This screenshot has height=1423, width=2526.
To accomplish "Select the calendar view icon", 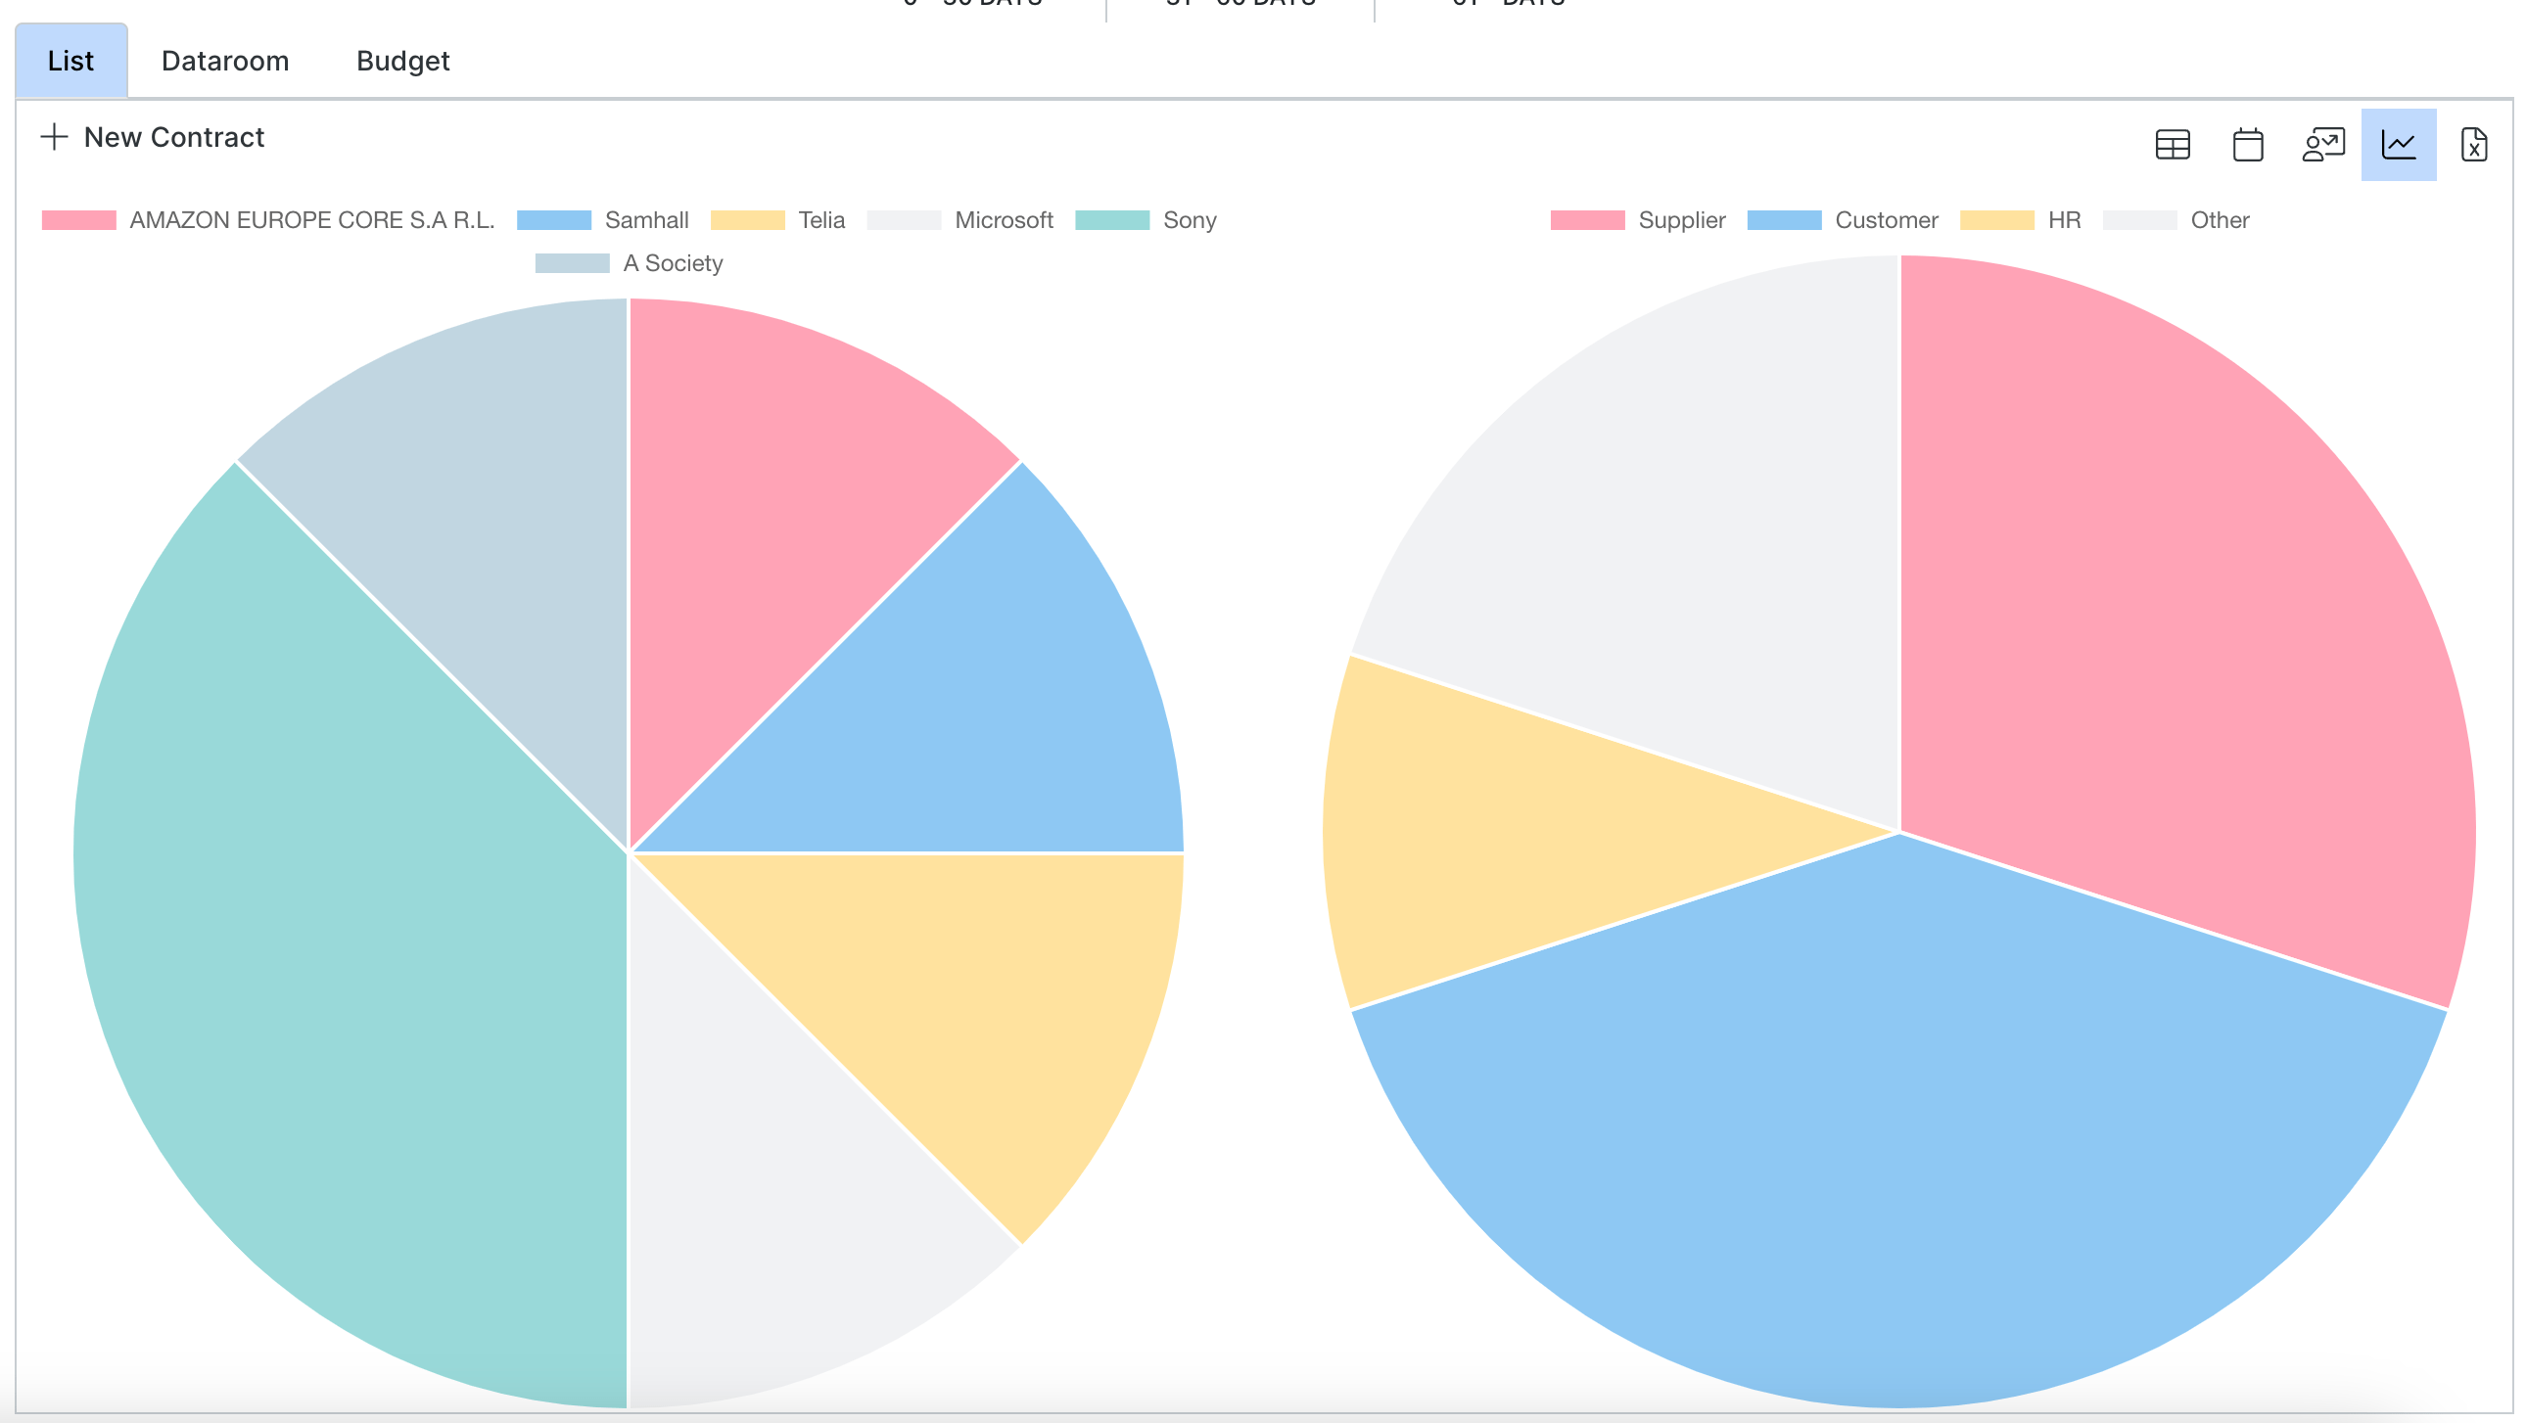I will [x=2247, y=144].
